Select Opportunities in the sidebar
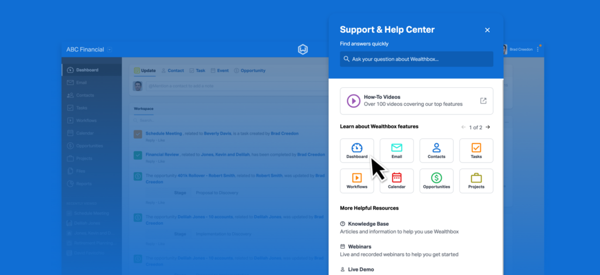The height and width of the screenshot is (275, 600). [92, 146]
